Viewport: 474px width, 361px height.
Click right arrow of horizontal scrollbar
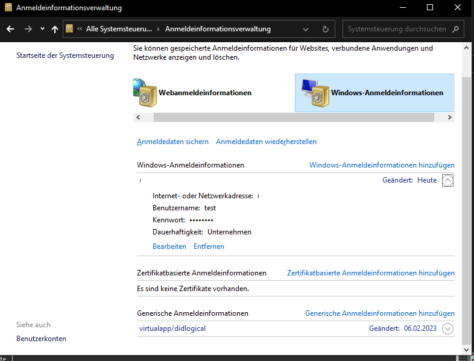click(x=449, y=117)
